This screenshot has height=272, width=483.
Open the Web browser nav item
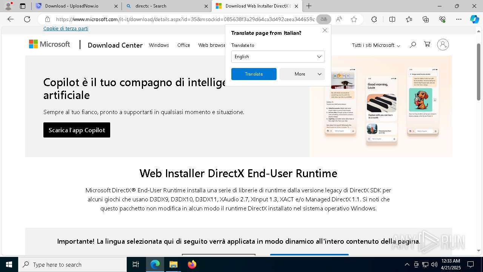[212, 45]
